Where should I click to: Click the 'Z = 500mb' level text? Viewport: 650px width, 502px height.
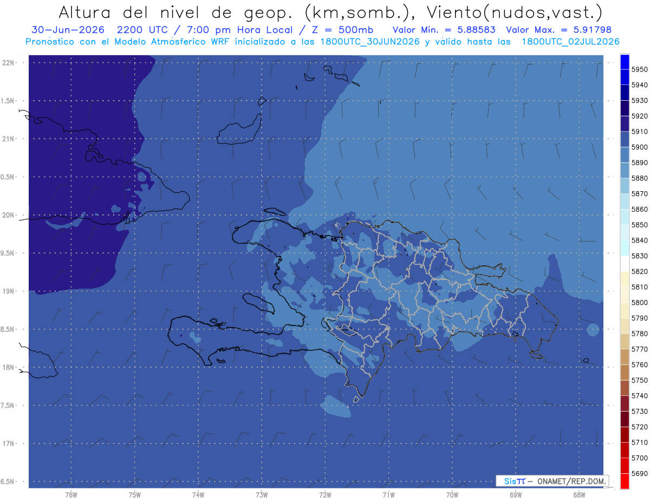click(342, 30)
